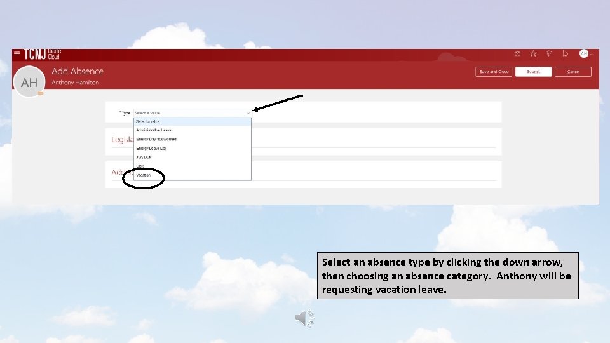Select Vacation absence type
This screenshot has width=610, height=343.
tap(193, 175)
